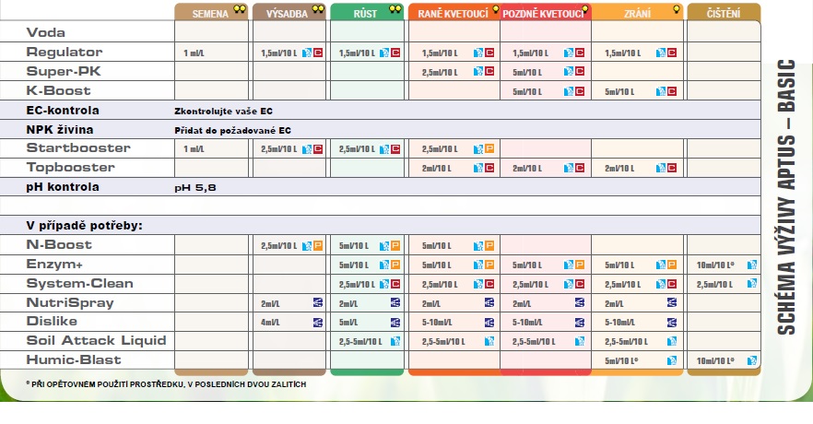Click the watering icon in Humic-Blast row under Čištění
Screen dimensions: 813x424
pyautogui.click(x=752, y=360)
